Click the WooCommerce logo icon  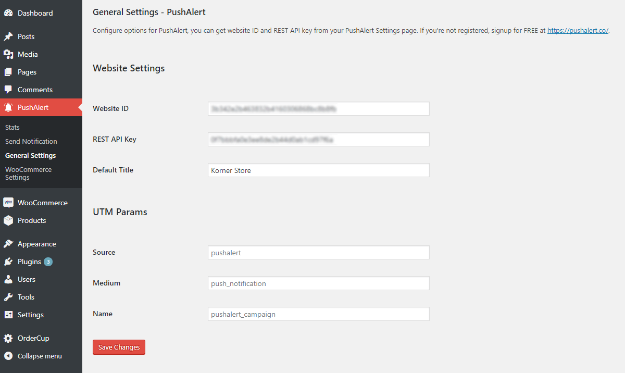click(8, 203)
